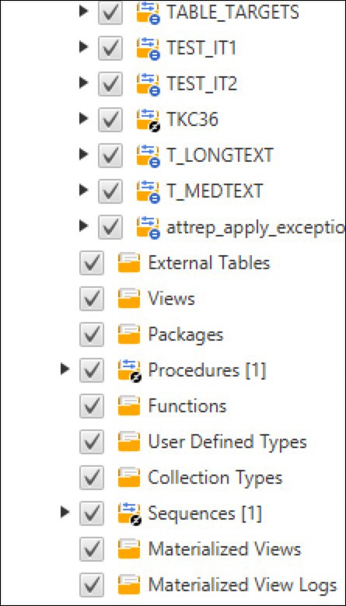346x606 pixels.
Task: Expand the T_MEDTEXT table node
Action: point(83,190)
